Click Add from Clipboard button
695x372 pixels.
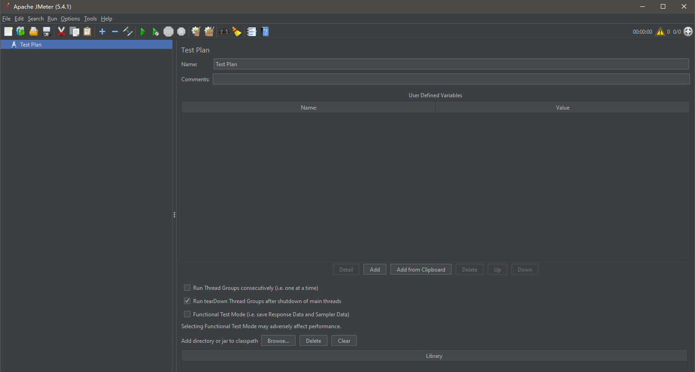(x=421, y=270)
